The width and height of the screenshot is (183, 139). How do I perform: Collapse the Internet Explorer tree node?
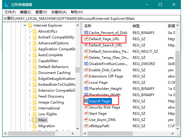click(x=24, y=25)
